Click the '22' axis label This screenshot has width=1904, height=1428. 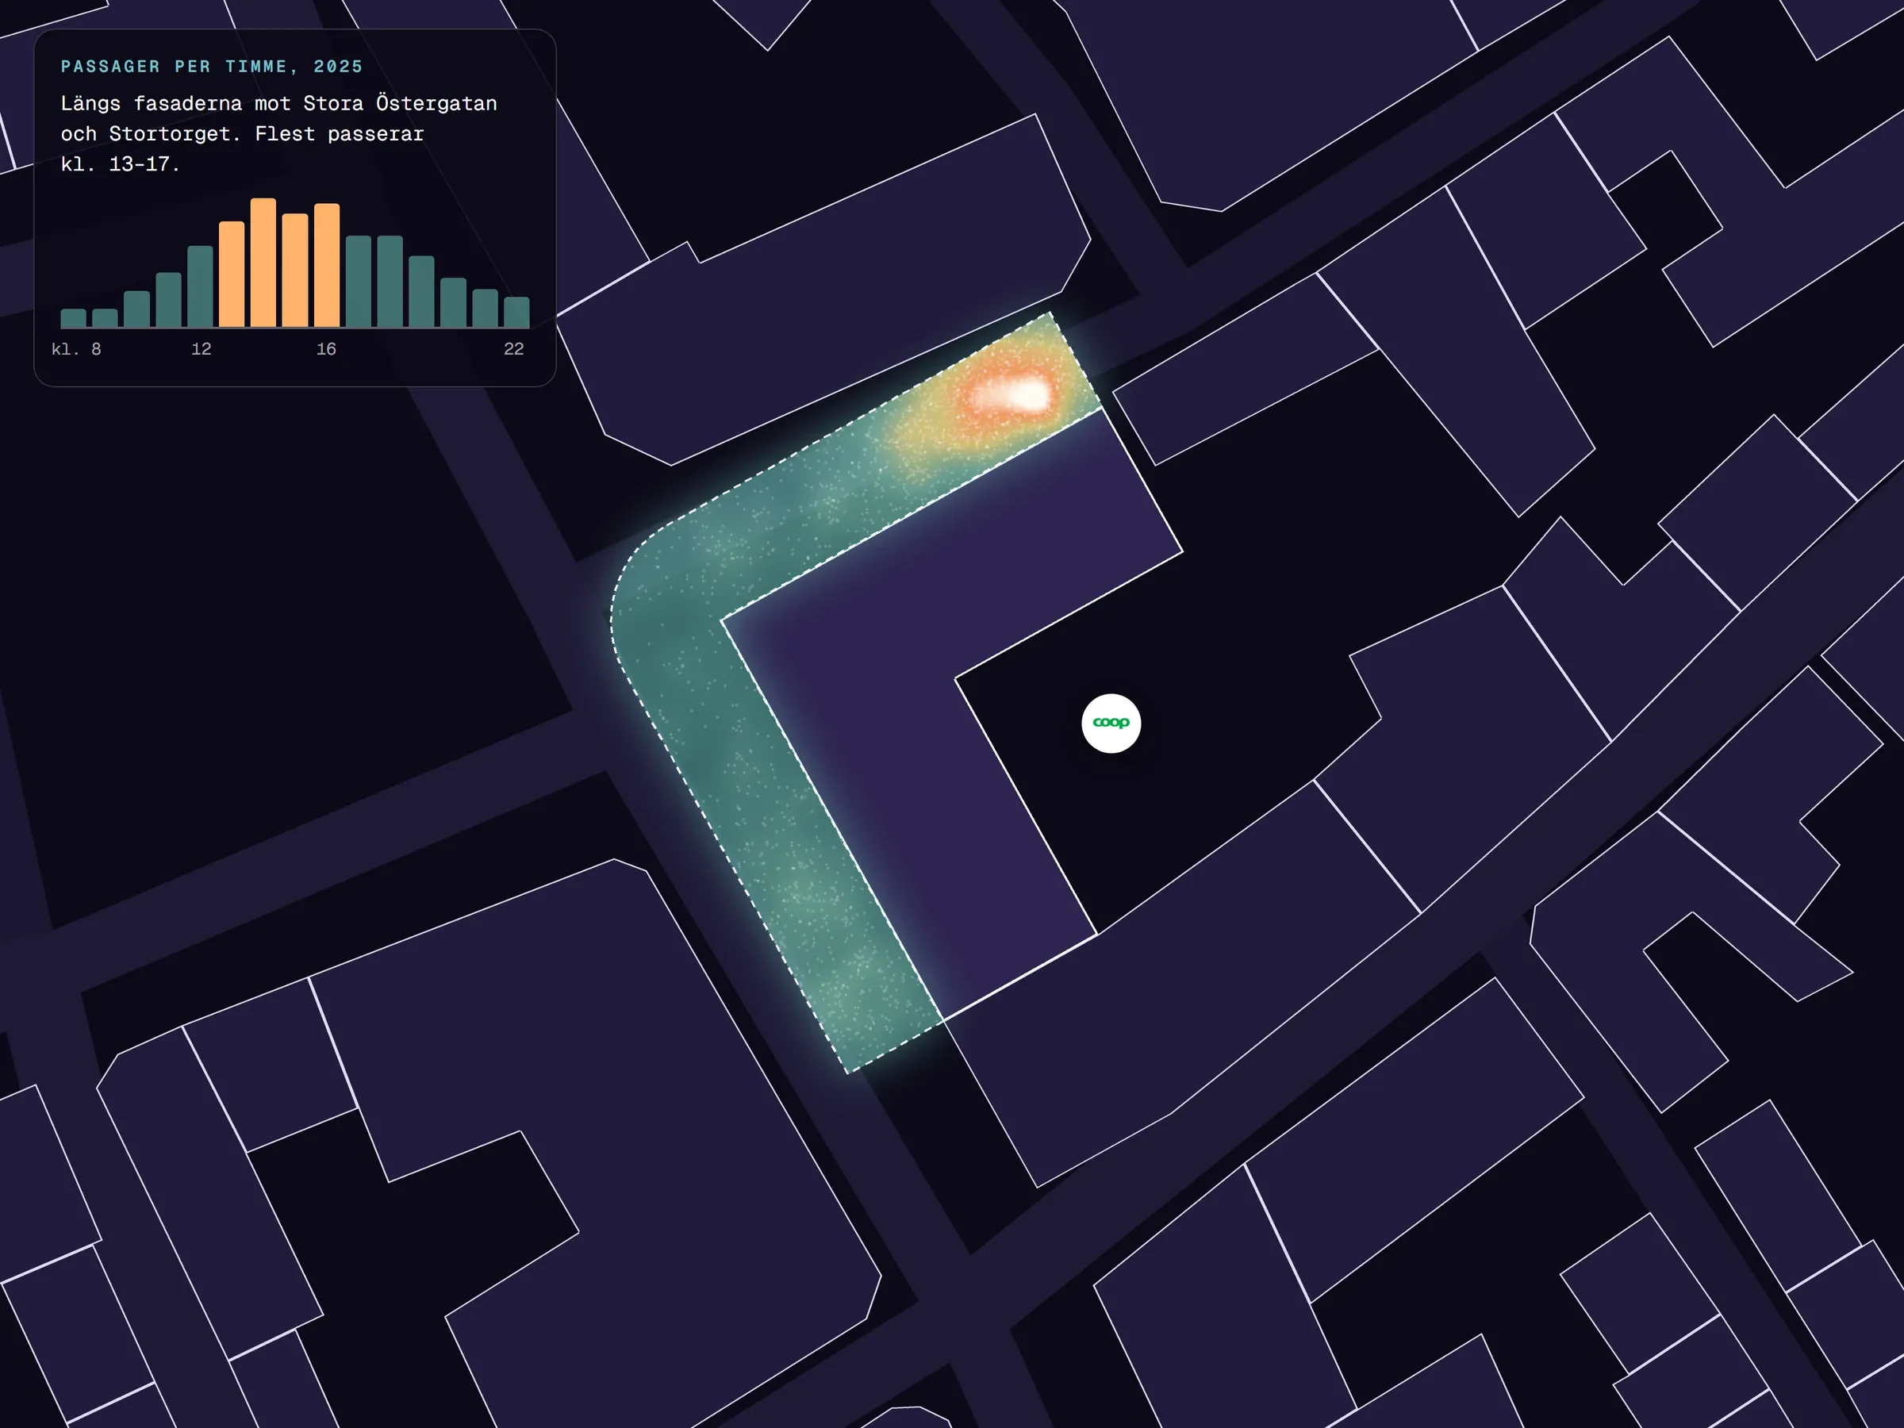coord(514,348)
